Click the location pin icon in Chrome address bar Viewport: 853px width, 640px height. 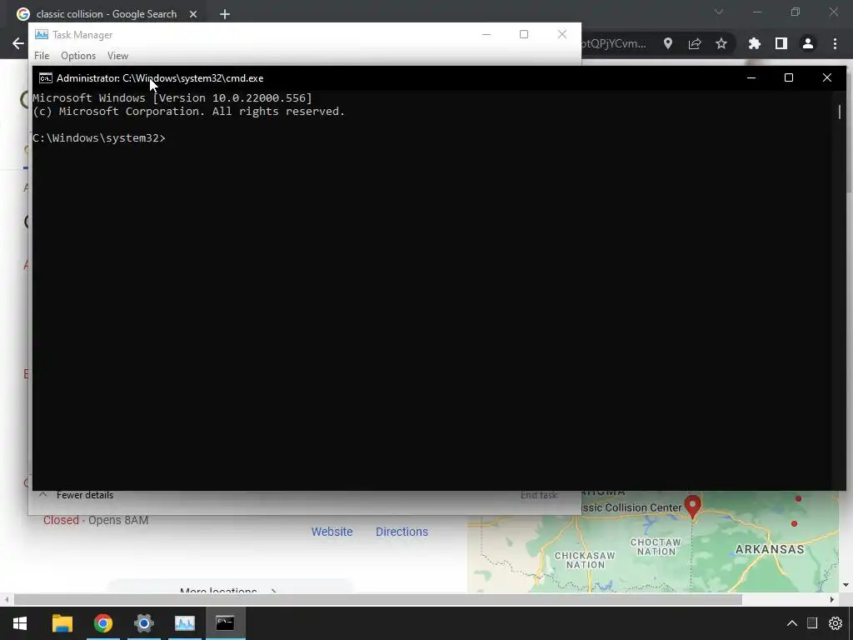click(x=667, y=43)
